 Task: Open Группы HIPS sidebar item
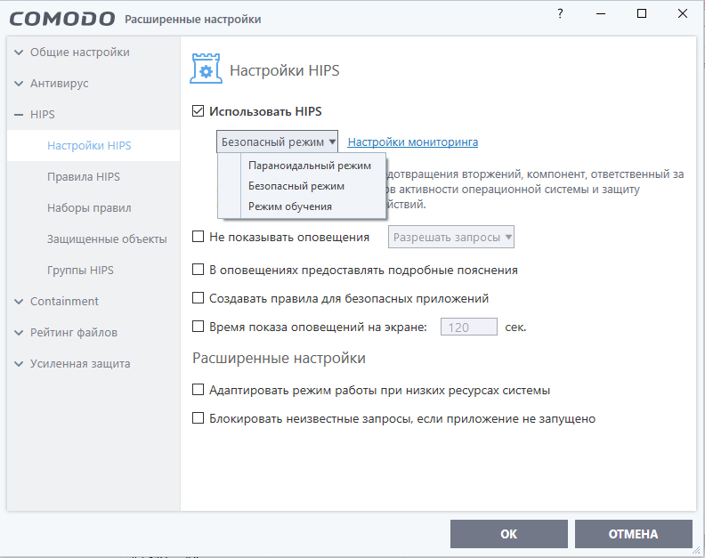[x=93, y=271]
